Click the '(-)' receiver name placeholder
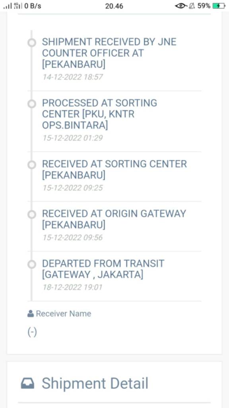The image size is (229, 408). pos(32,331)
